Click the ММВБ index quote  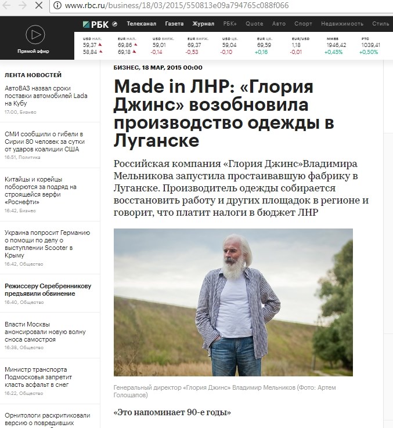[336, 46]
